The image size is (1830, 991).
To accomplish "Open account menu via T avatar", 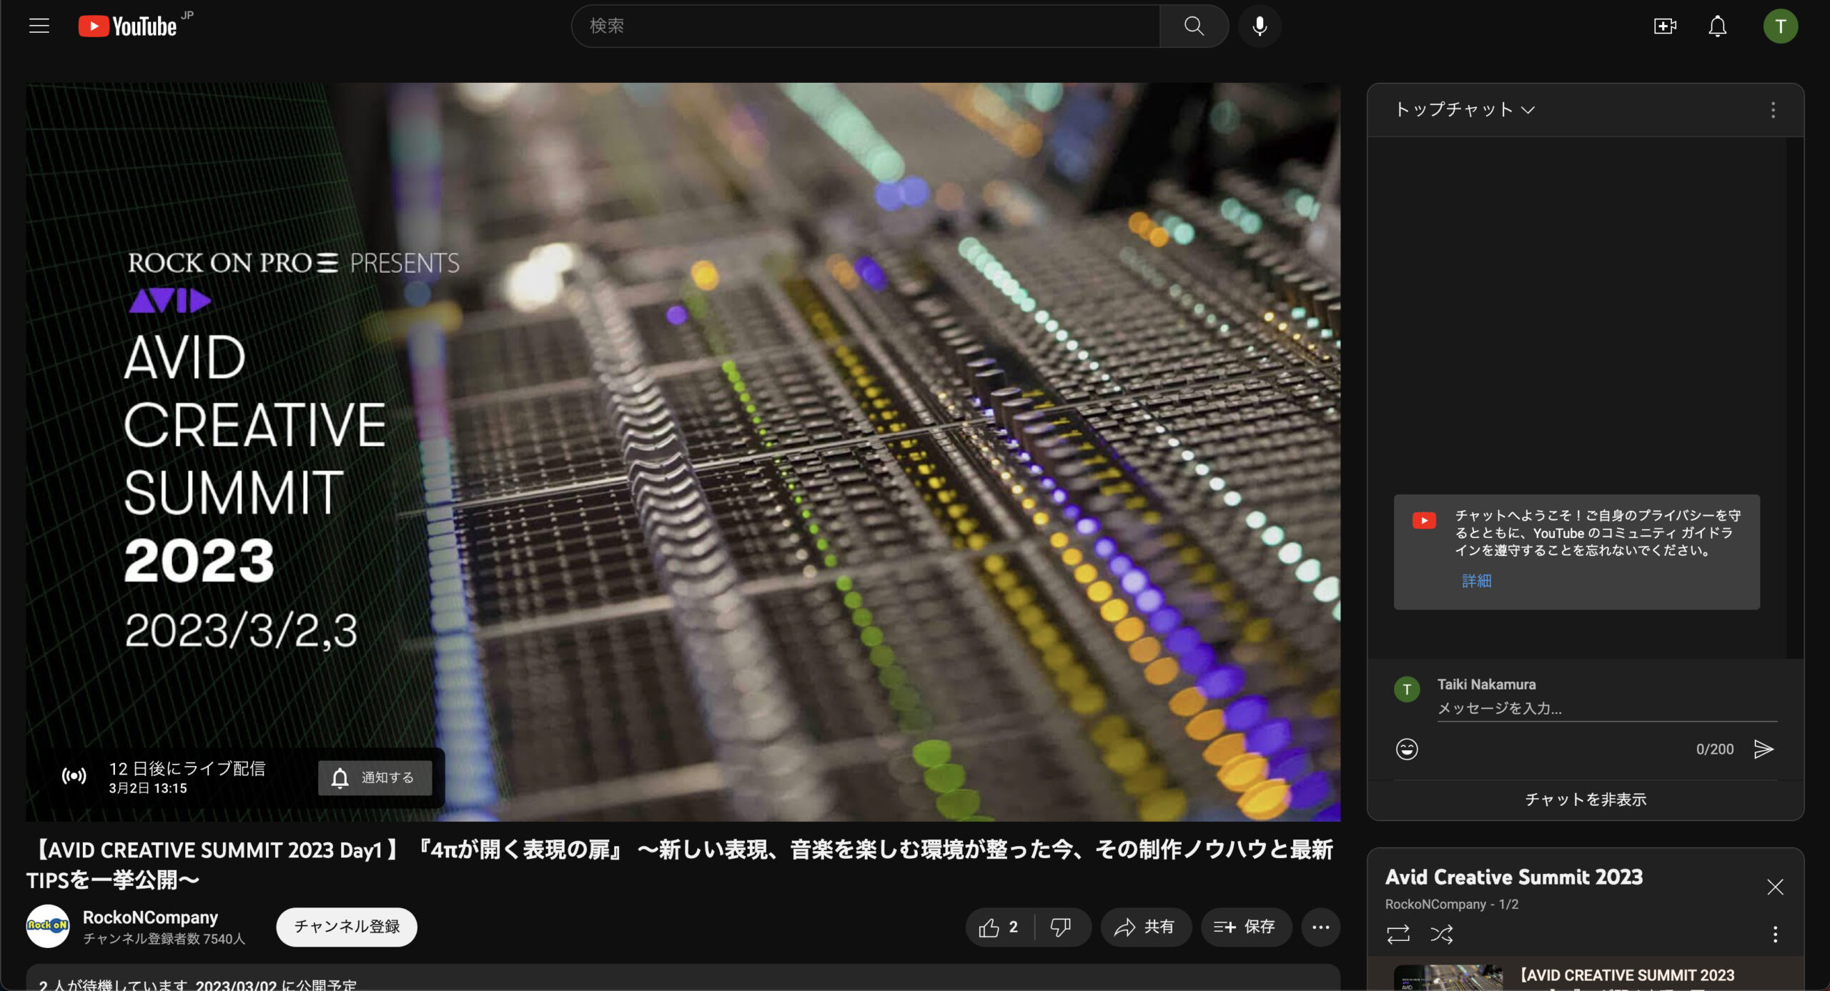I will point(1780,26).
